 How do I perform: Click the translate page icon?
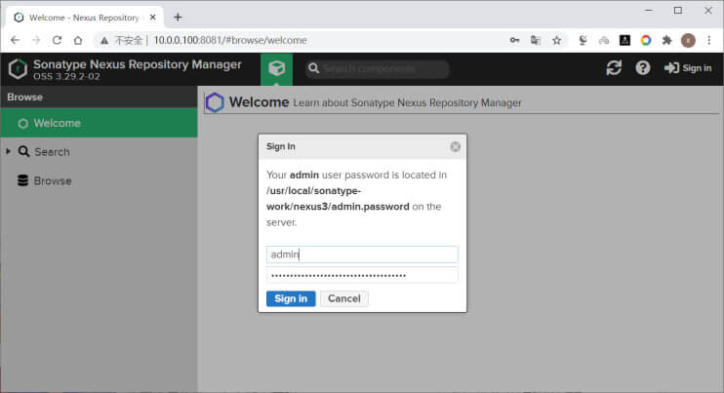coord(536,41)
